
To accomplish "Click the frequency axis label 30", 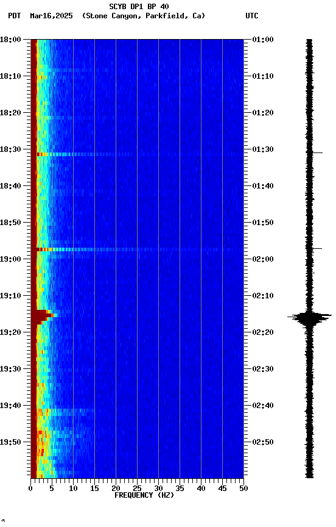I will (158, 489).
